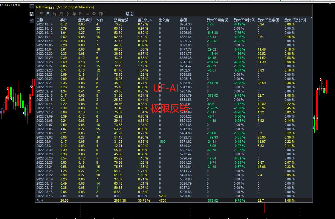335x219 pixels.
Task: Switch to the 综 summary tab
Action: click(x=42, y=14)
